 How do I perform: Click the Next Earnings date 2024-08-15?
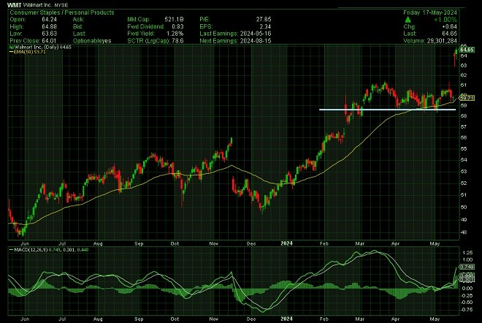(256, 41)
